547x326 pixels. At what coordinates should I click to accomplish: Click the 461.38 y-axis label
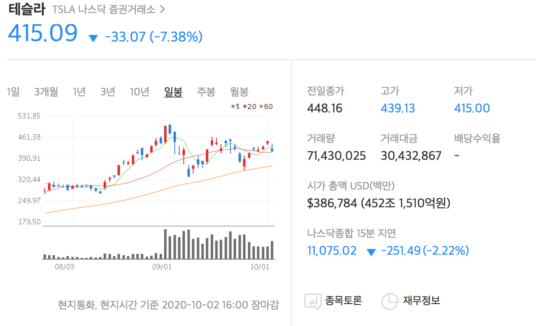pyautogui.click(x=29, y=137)
